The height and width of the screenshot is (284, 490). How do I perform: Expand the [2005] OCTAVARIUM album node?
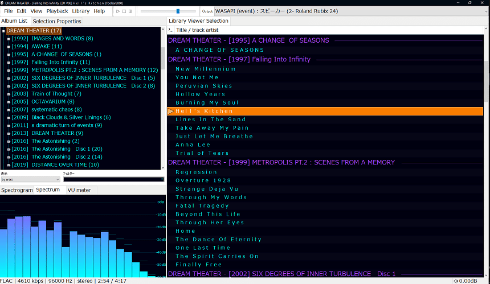pos(9,102)
